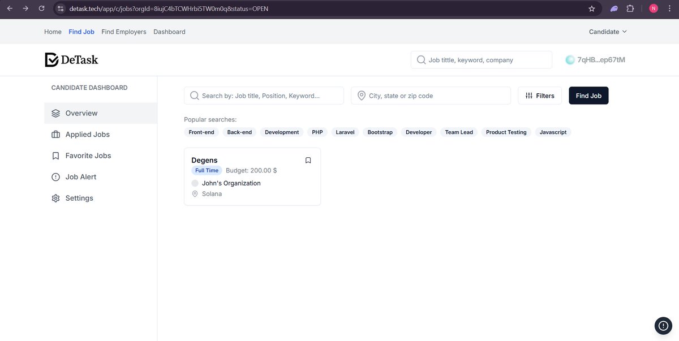Click the pin icon beside Solana

(x=195, y=194)
